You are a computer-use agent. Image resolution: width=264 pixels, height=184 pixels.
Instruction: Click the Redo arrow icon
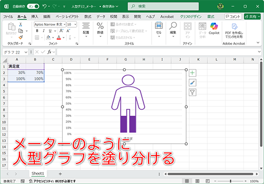54,6
